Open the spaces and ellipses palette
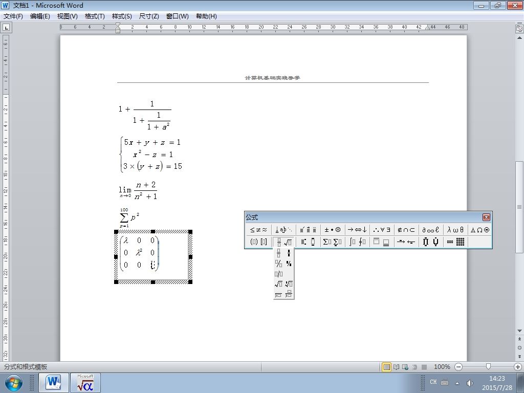This screenshot has height=393, width=524. 283,230
